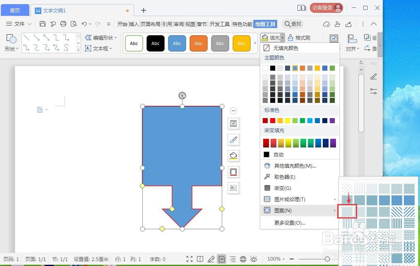Open the 填充 dropdown arrow

[282, 38]
